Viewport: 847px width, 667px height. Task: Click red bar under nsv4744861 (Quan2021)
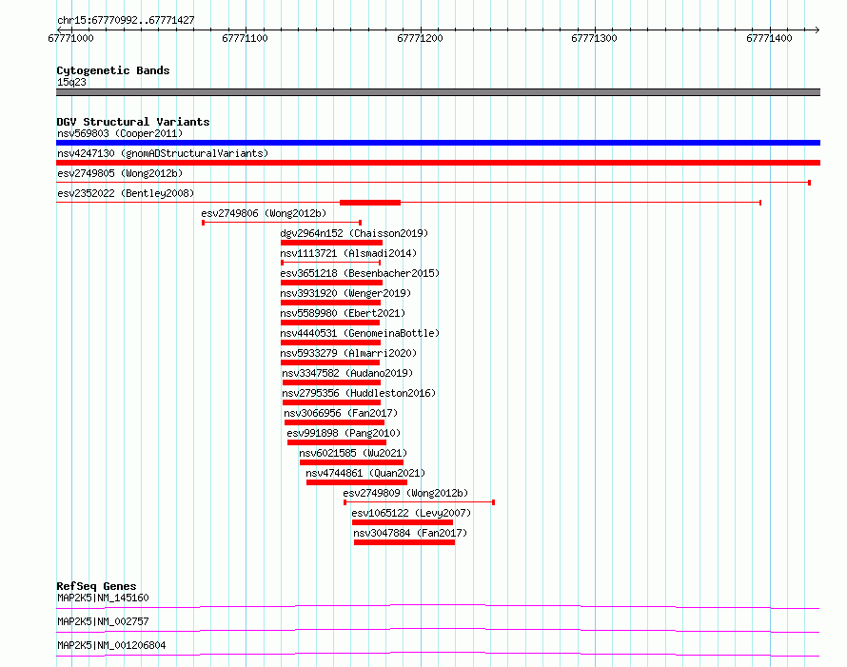357,482
